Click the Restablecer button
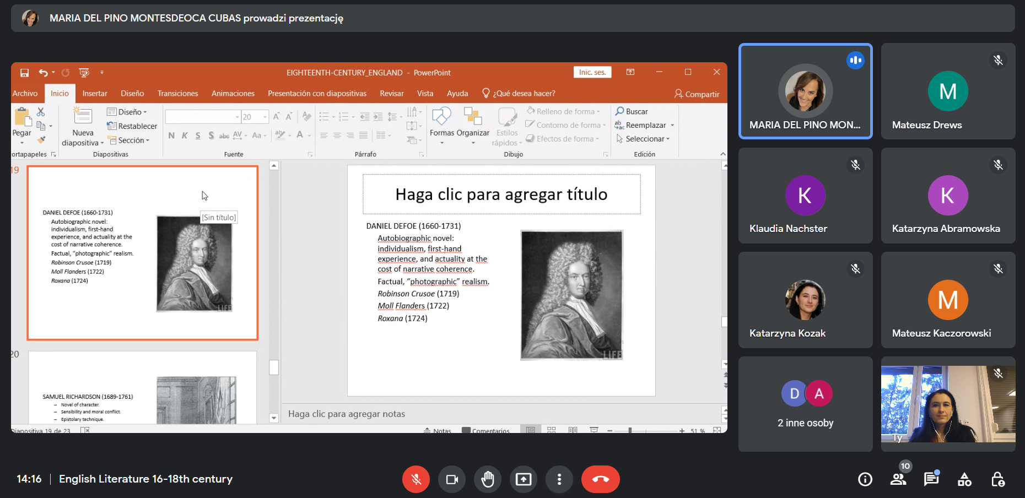1025x498 pixels. (x=132, y=126)
